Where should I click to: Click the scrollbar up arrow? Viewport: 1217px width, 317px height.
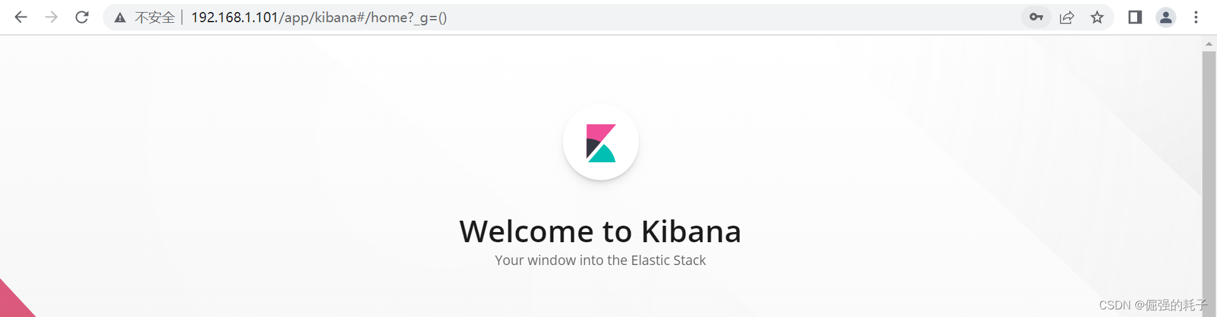pyautogui.click(x=1209, y=44)
